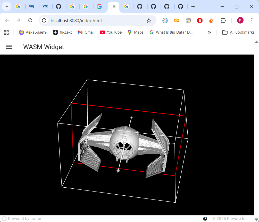Open the Apps grid in bookmarks bar
This screenshot has width=259, height=222.
[x=6, y=32]
